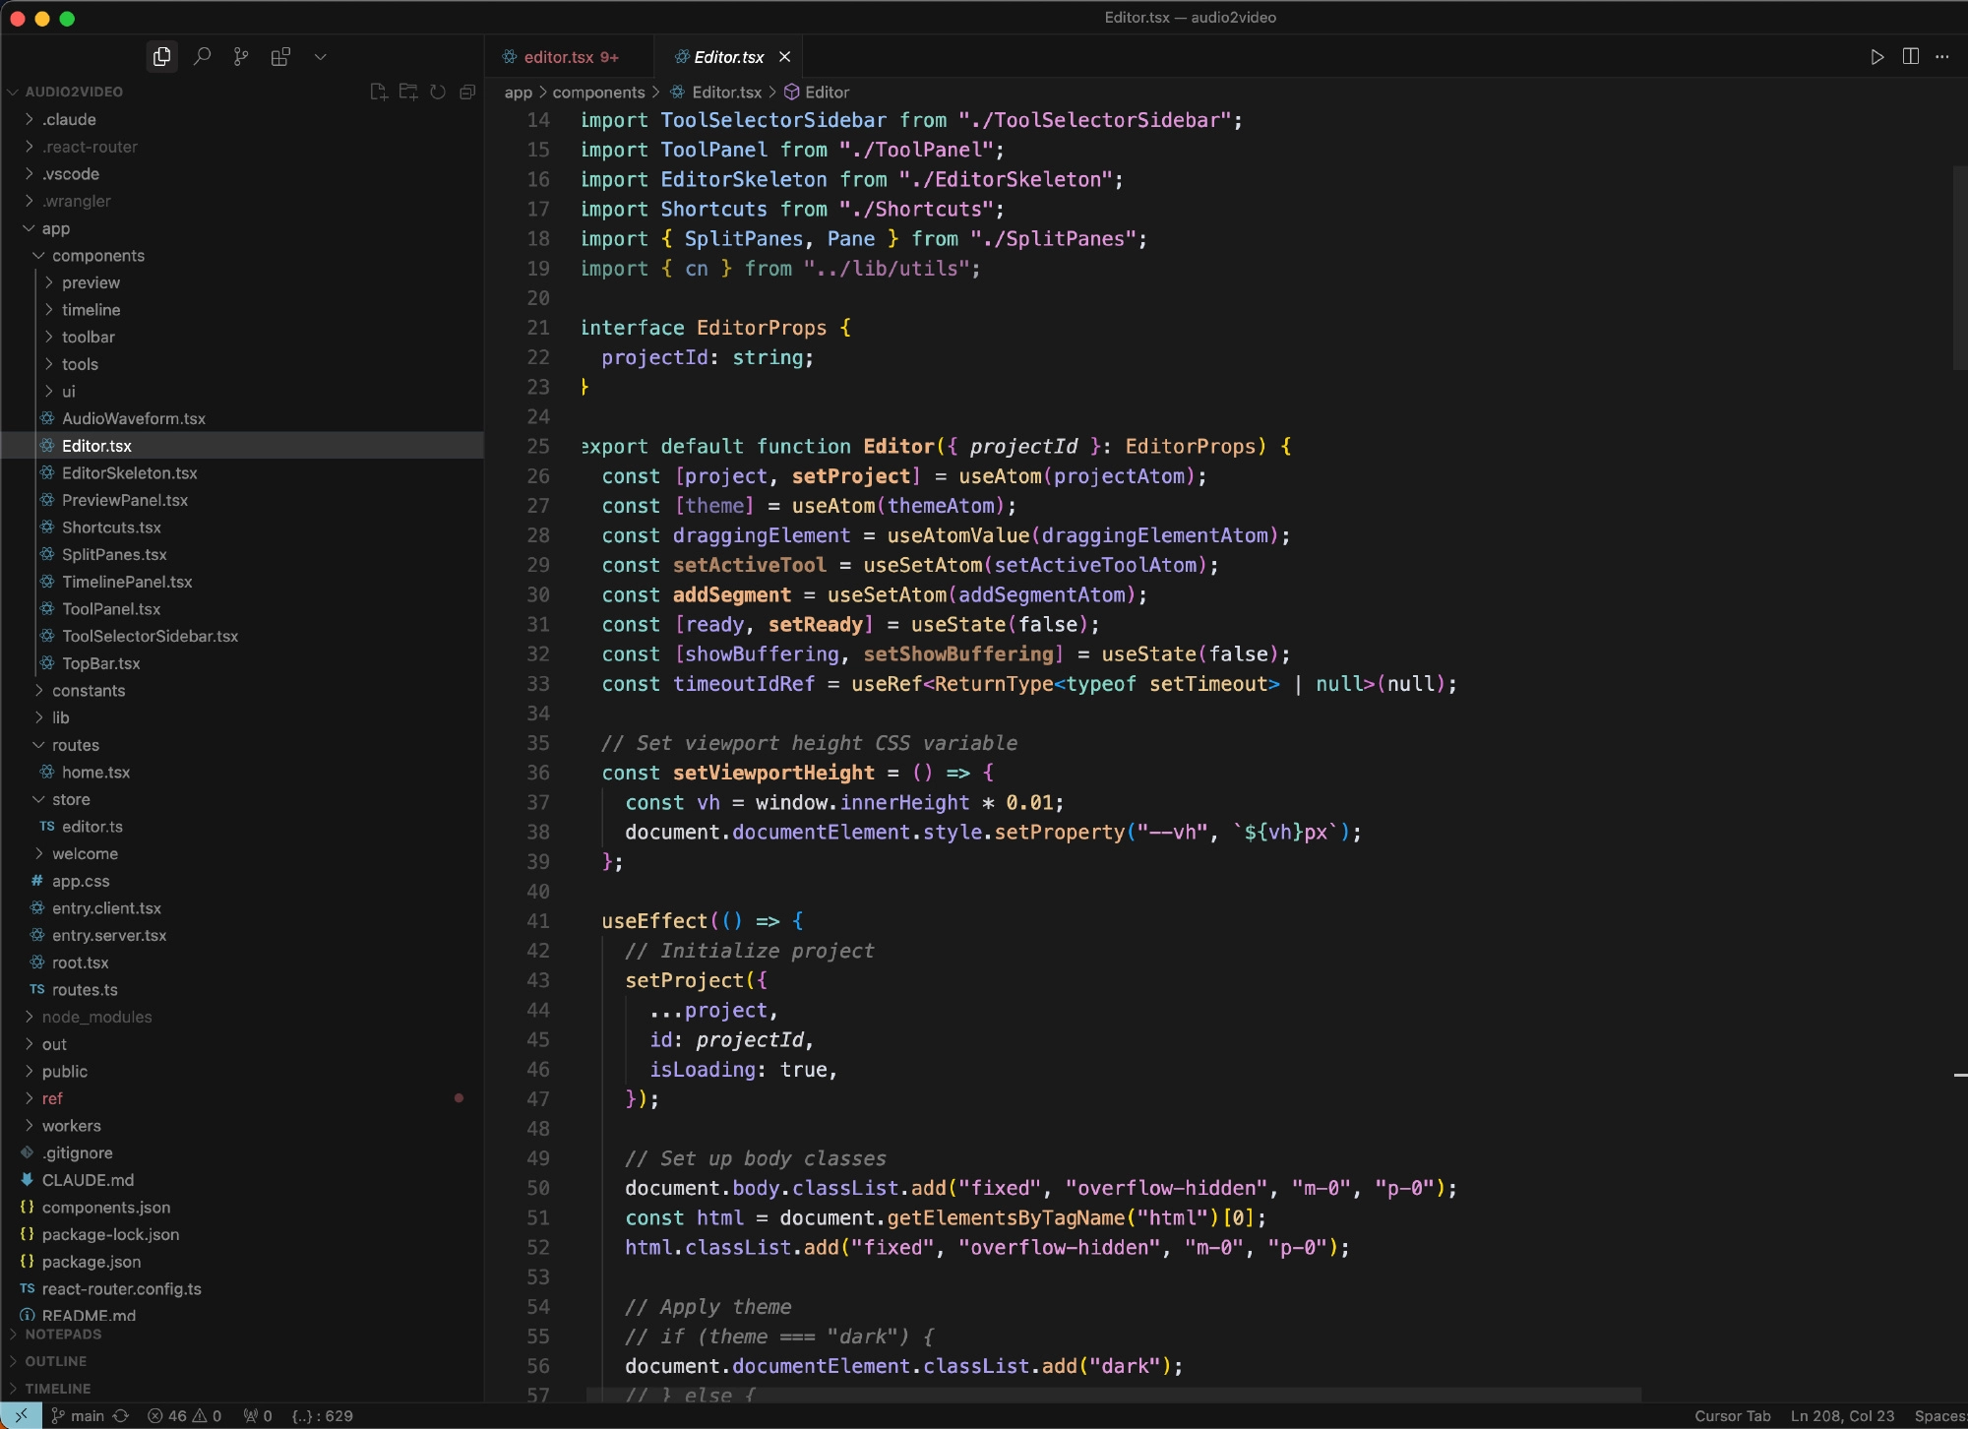Screen dimensions: 1968x1429
Task: Open the Search view icon
Action: click(x=202, y=57)
